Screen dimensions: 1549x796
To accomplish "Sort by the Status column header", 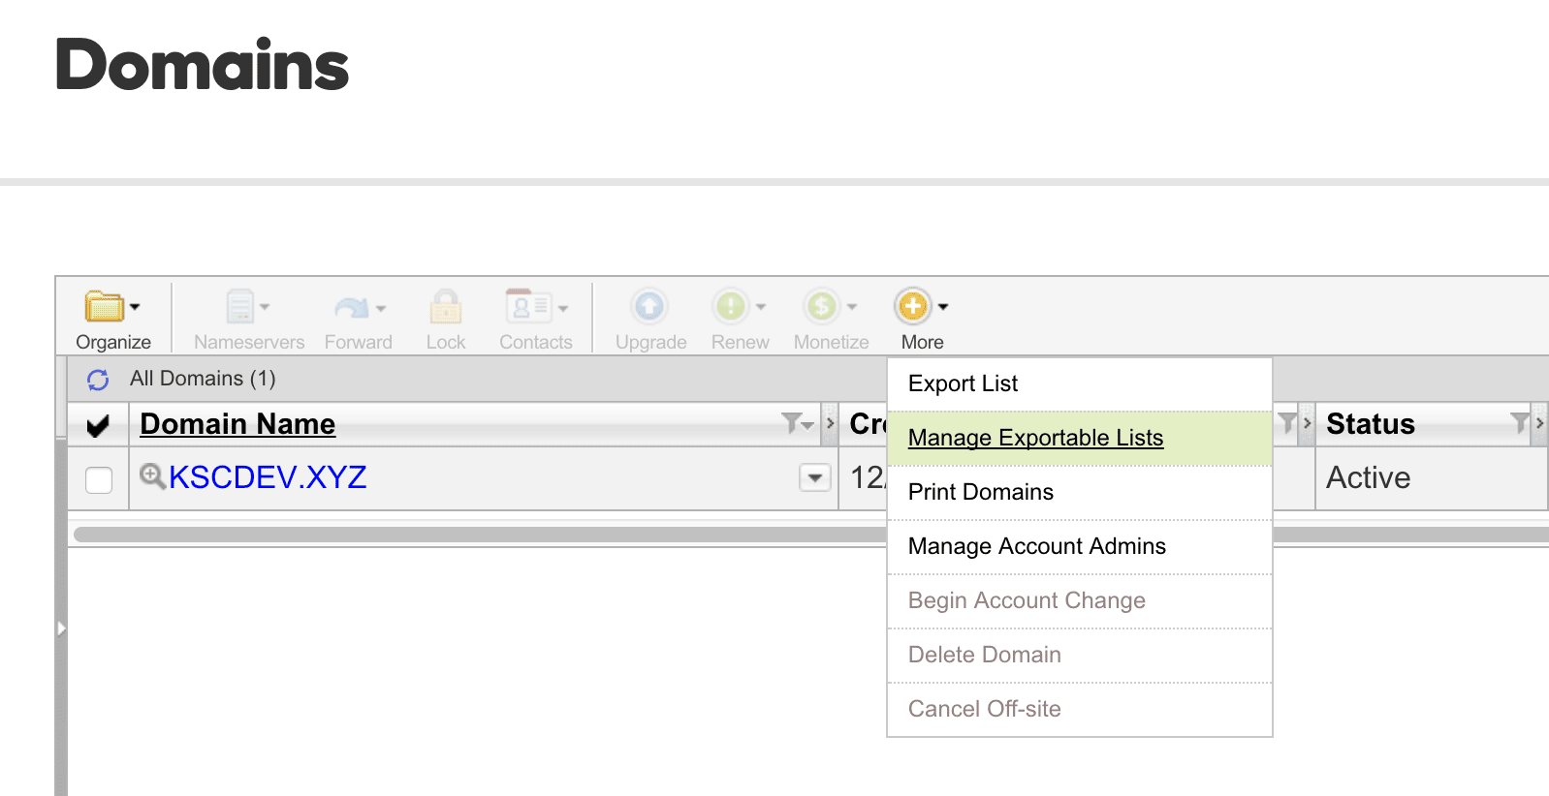I will [1371, 424].
